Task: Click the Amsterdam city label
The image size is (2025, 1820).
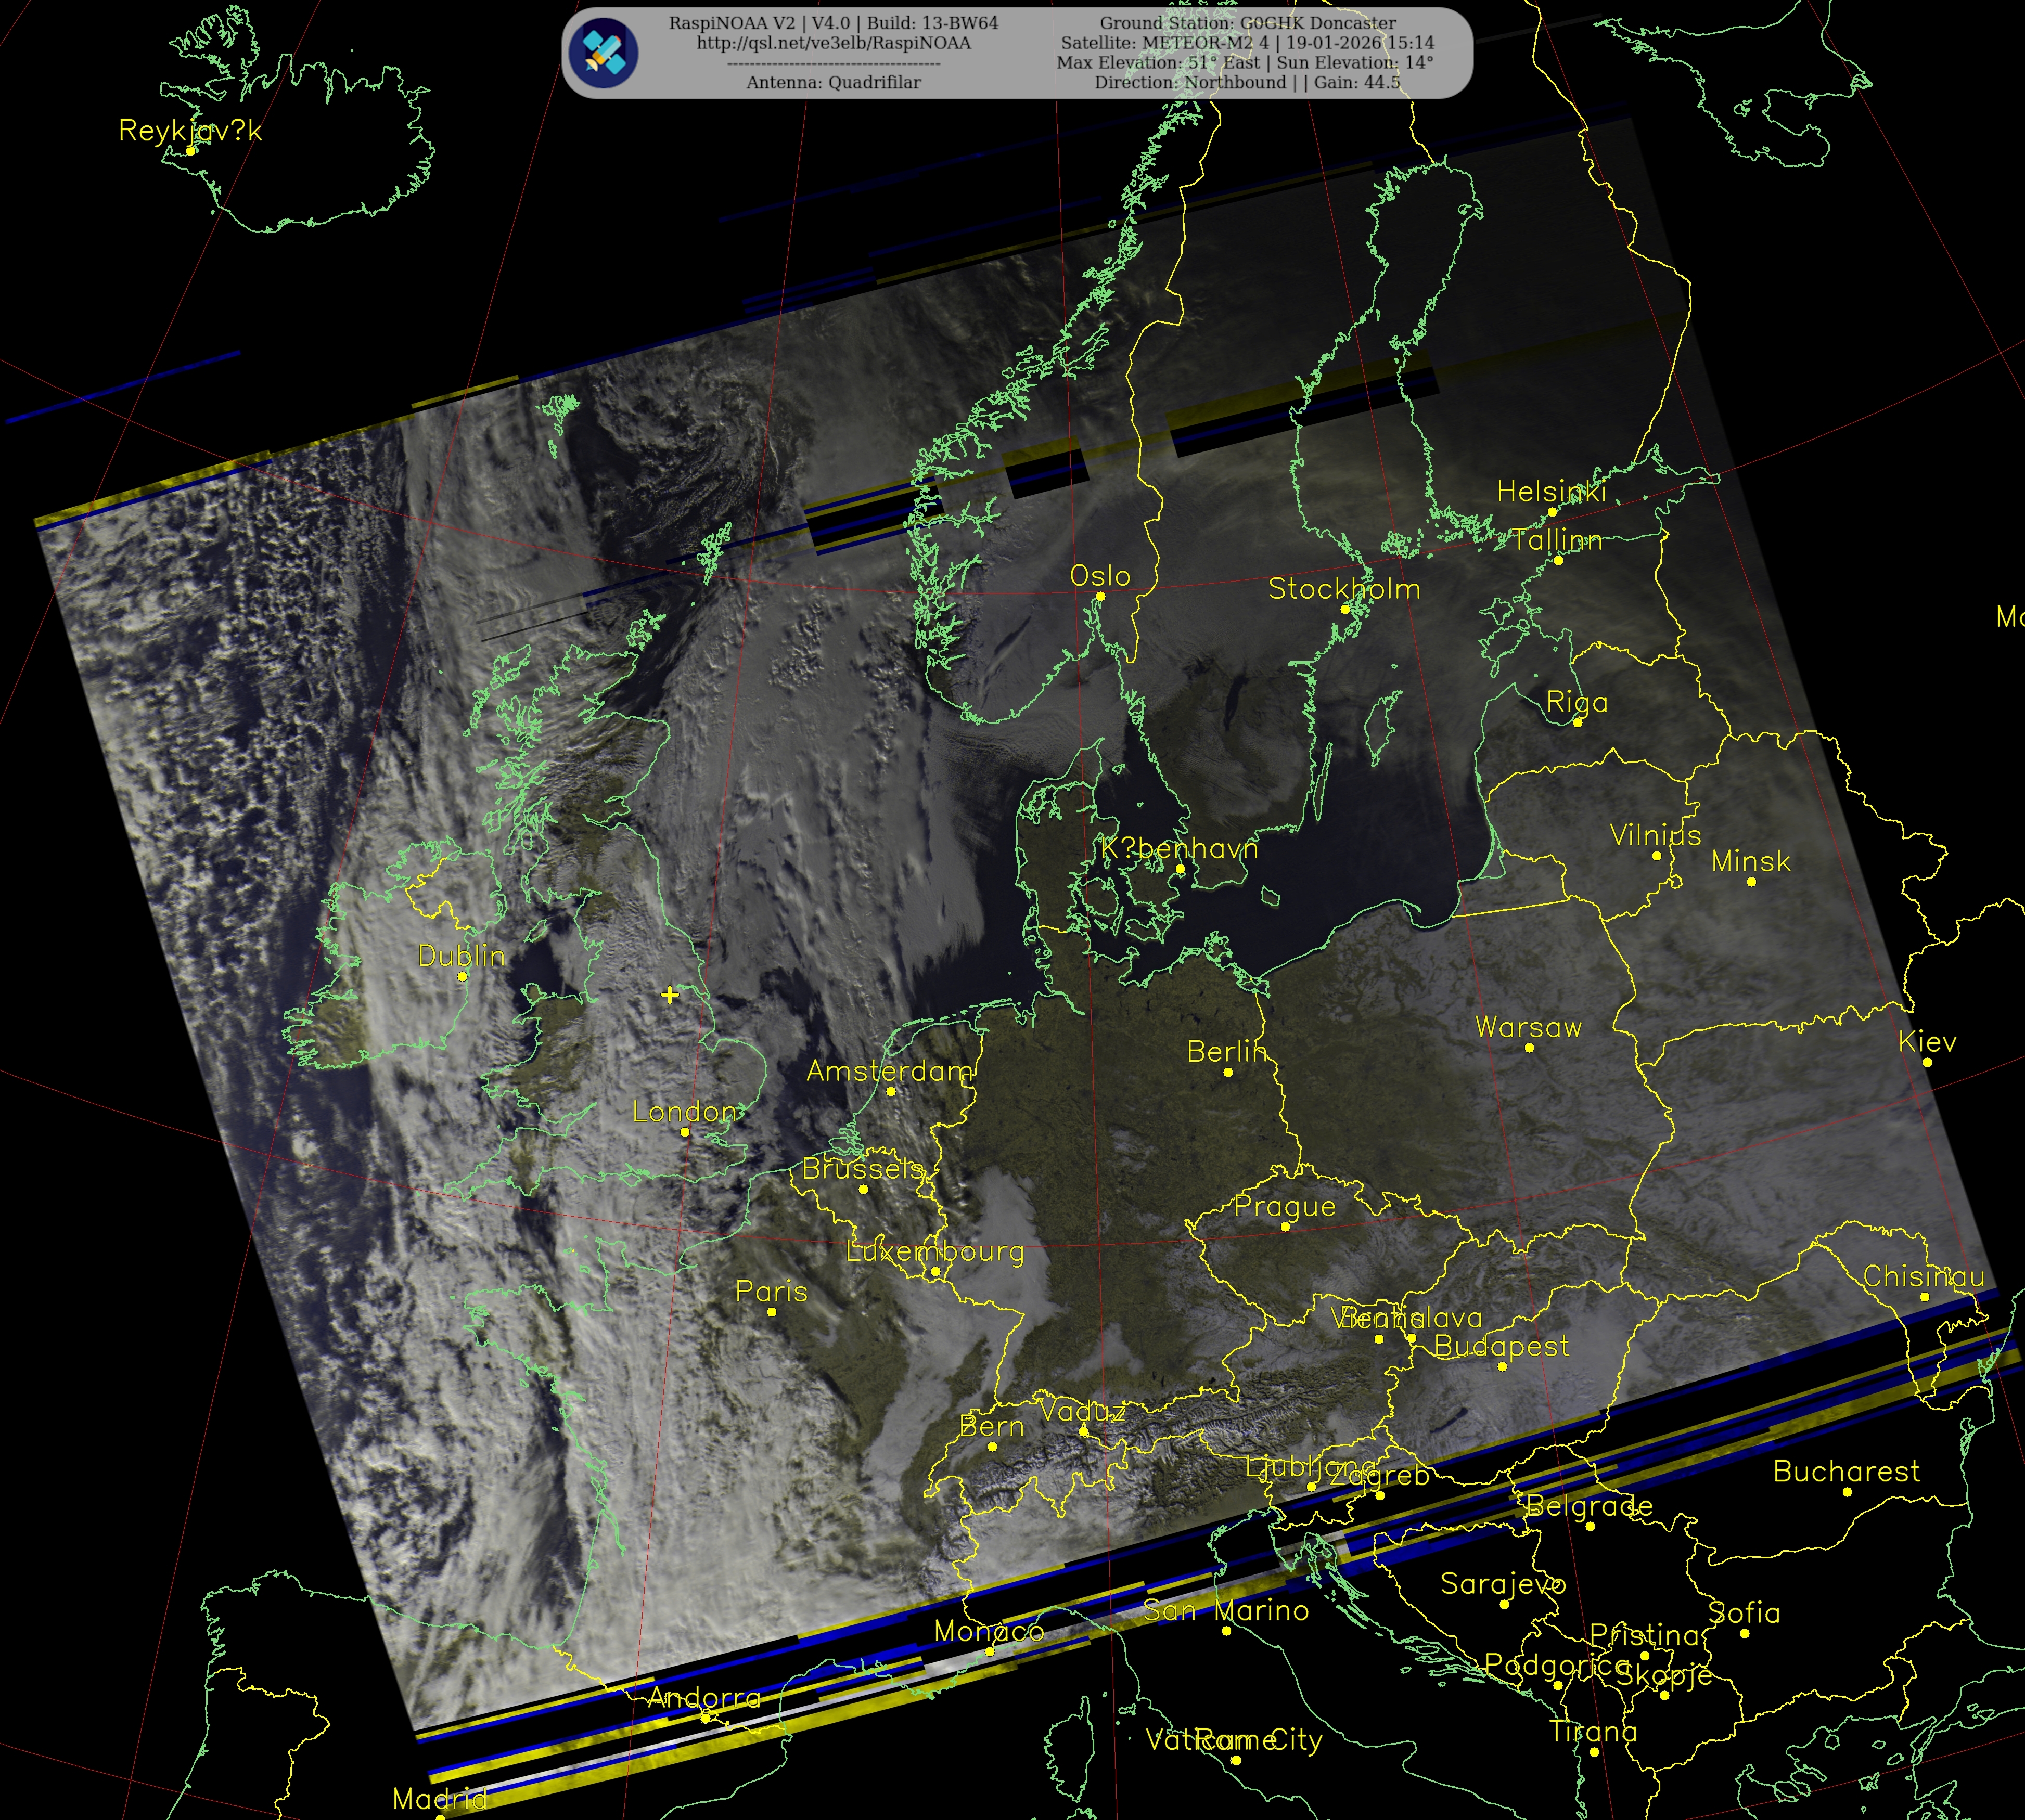Action: click(x=889, y=1071)
